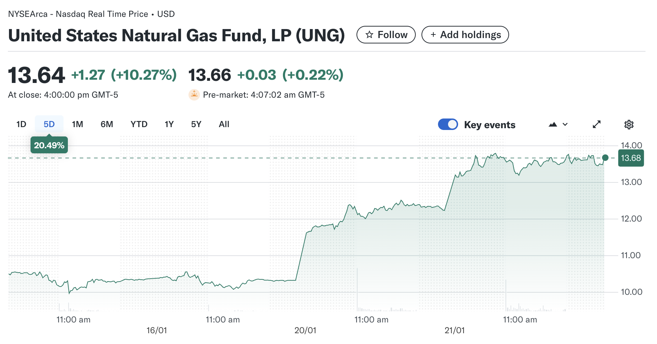657x344 pixels.
Task: Open the chart settings gear
Action: [629, 124]
